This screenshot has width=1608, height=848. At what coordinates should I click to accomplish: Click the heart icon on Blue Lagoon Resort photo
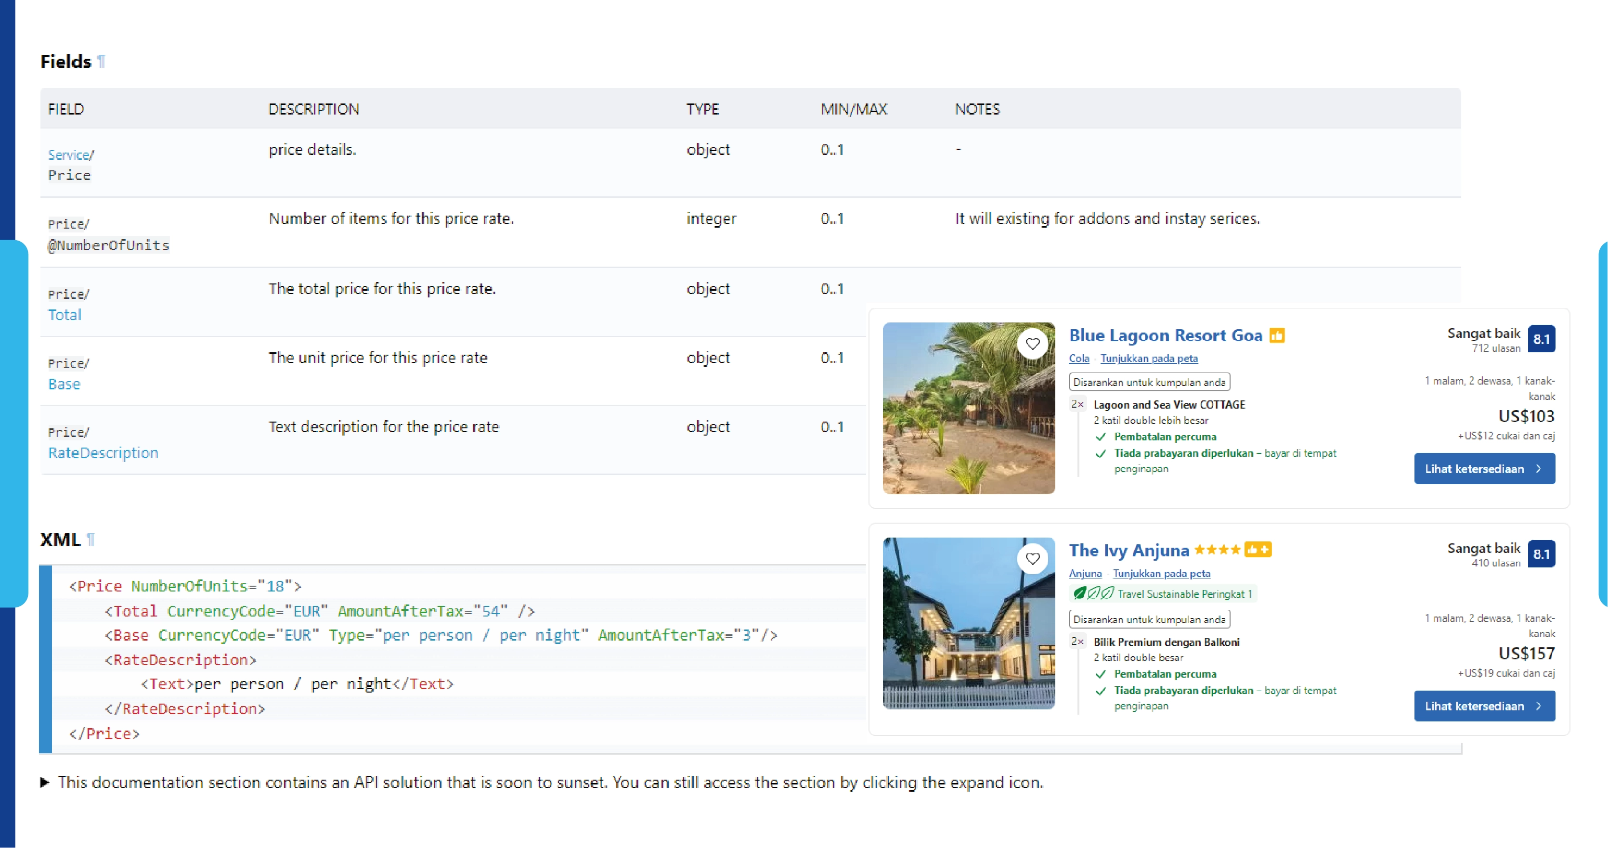1033,343
